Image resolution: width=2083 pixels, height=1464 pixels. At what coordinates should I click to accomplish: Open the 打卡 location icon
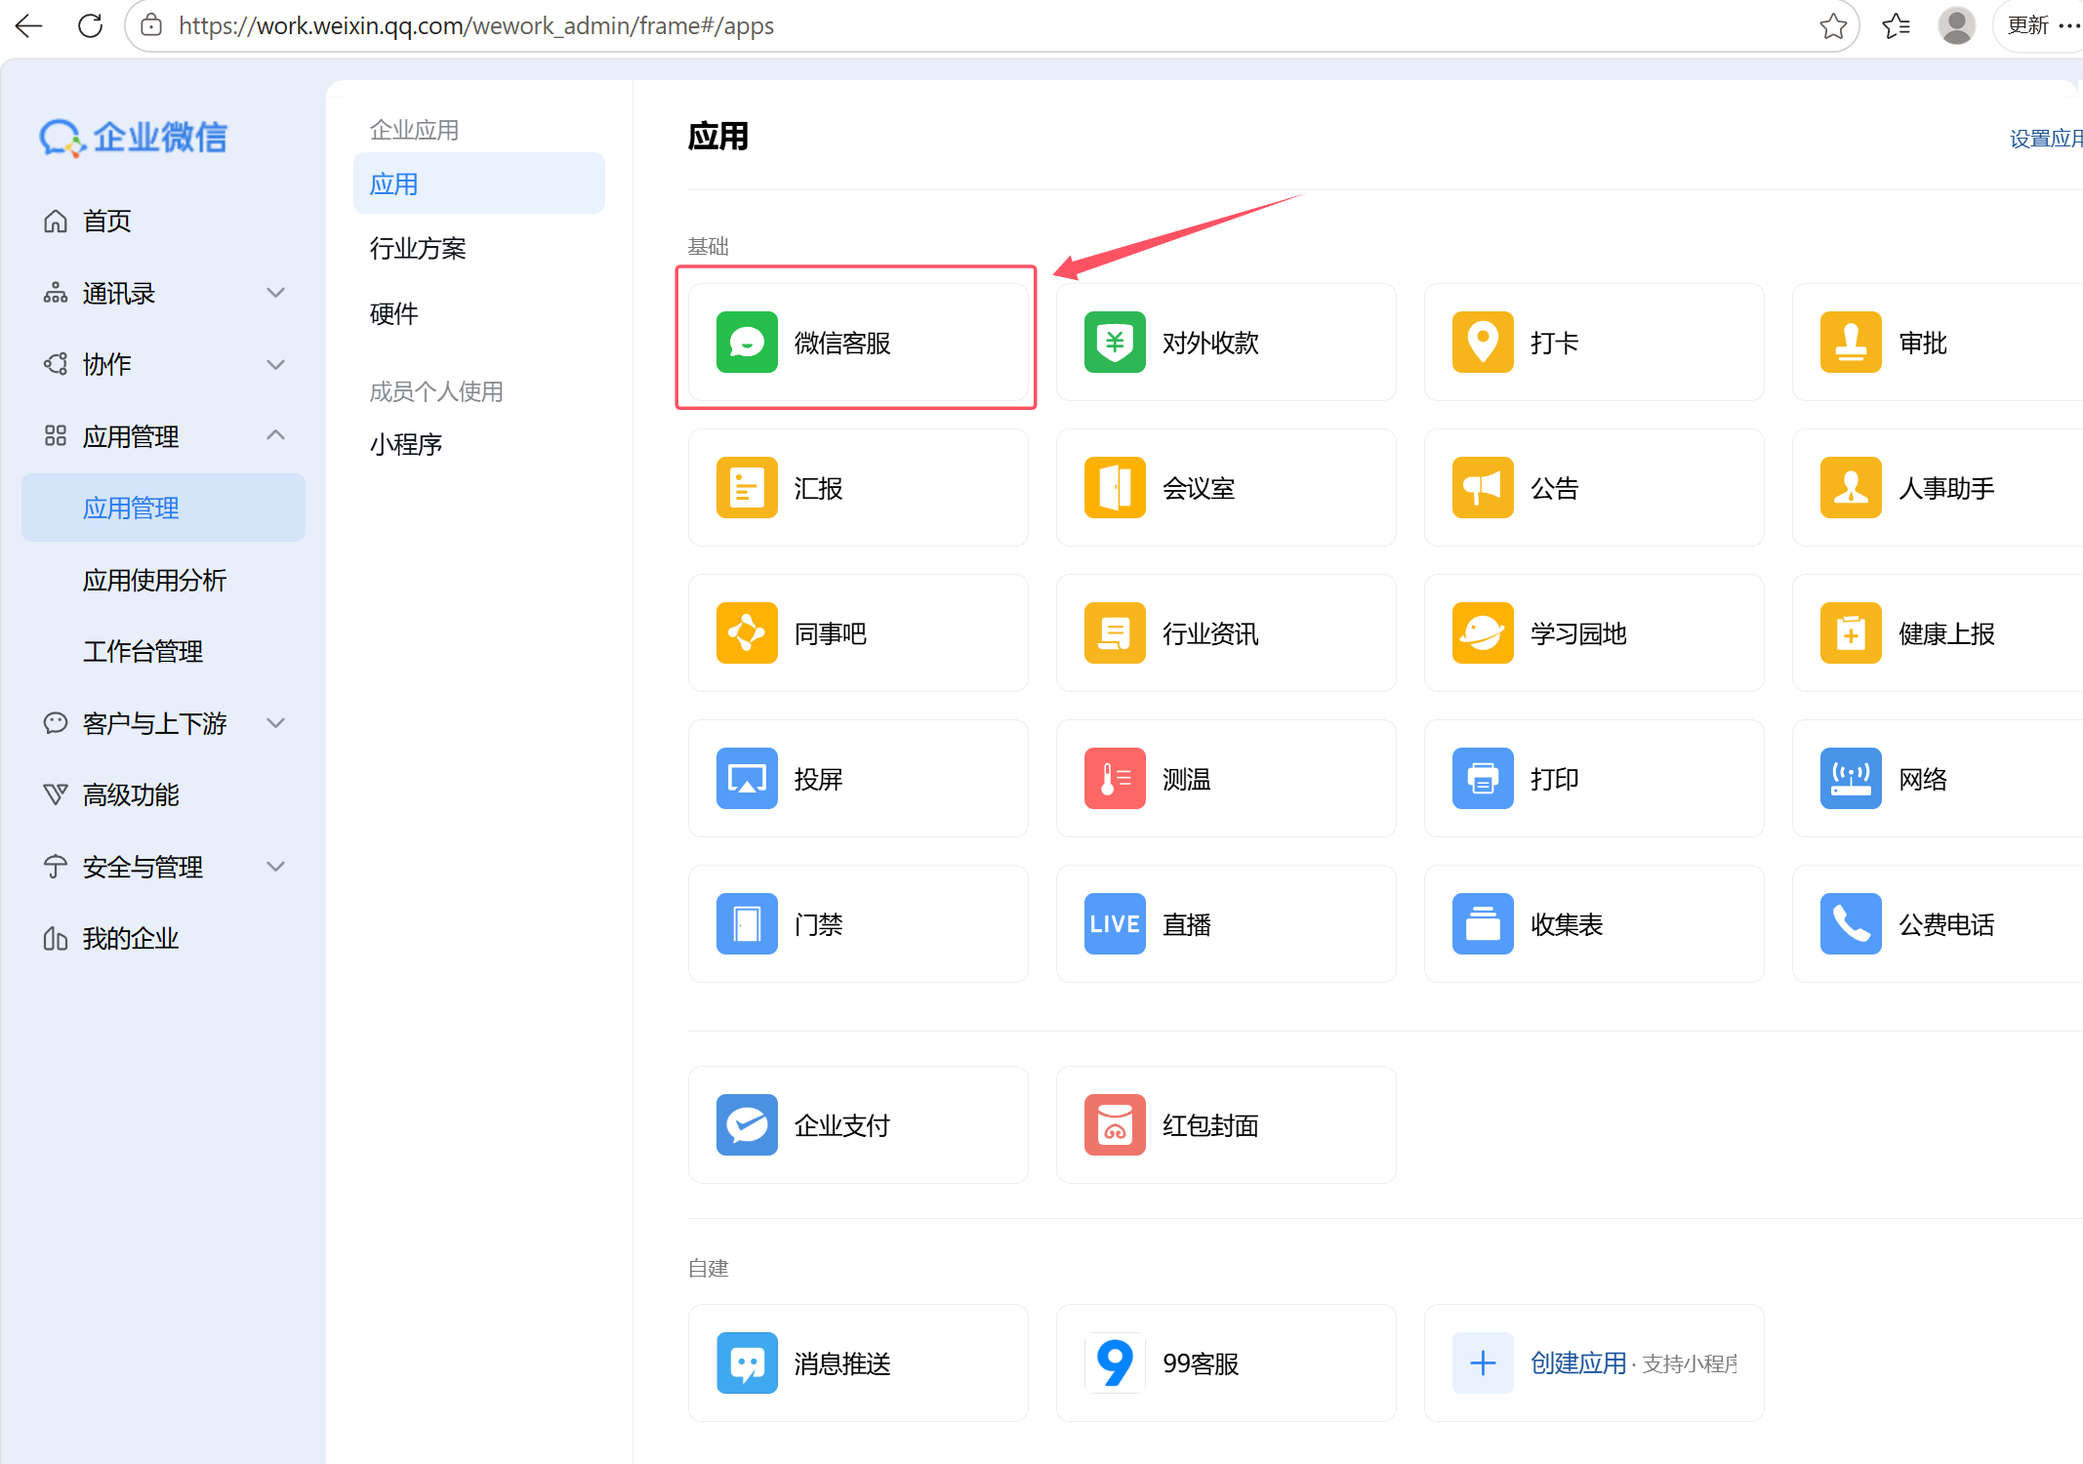pyautogui.click(x=1483, y=343)
